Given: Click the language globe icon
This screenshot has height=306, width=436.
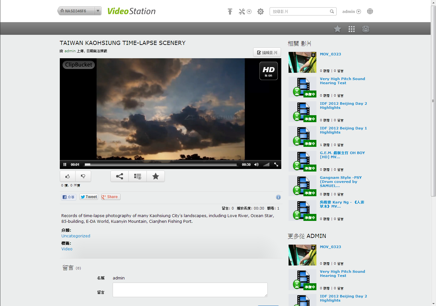Looking at the screenshot, I should (x=370, y=11).
